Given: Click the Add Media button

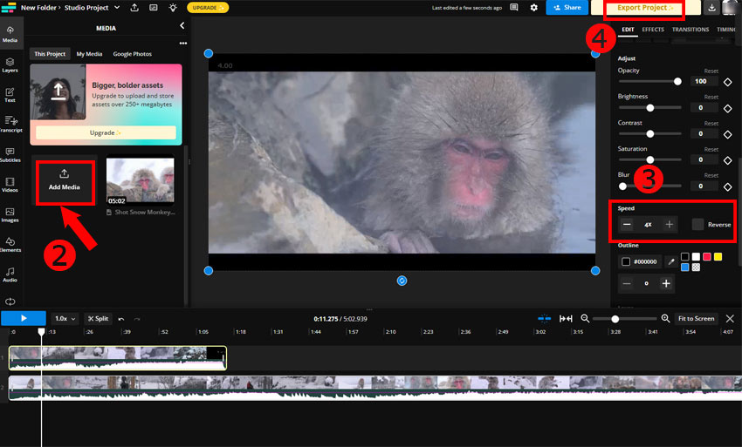Looking at the screenshot, I should pyautogui.click(x=64, y=180).
